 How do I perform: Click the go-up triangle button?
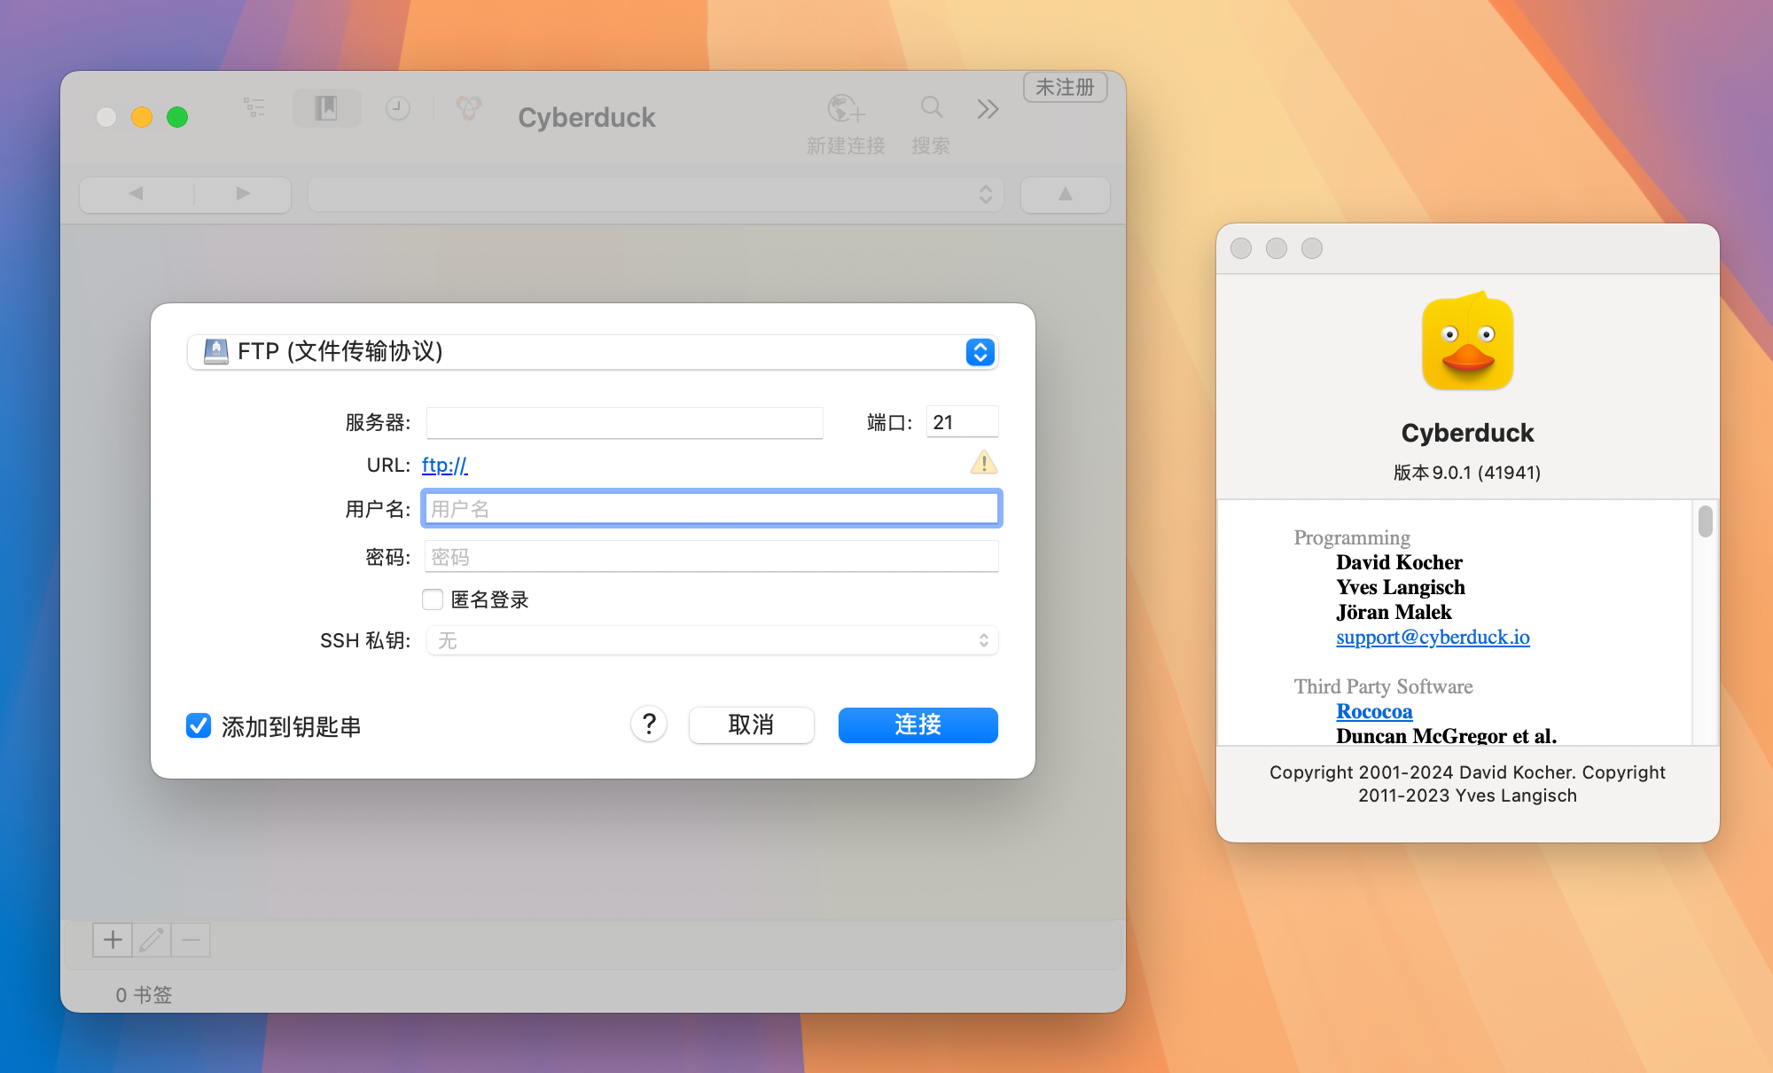(x=1065, y=194)
